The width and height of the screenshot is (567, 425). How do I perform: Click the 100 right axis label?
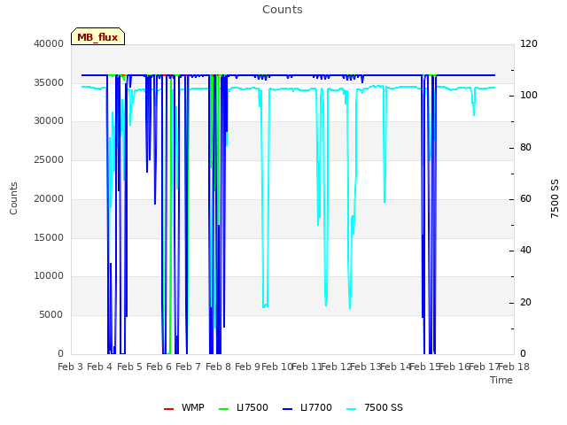coord(529,96)
